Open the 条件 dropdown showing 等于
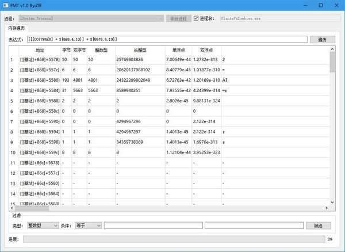345x252 pixels. coord(89,226)
